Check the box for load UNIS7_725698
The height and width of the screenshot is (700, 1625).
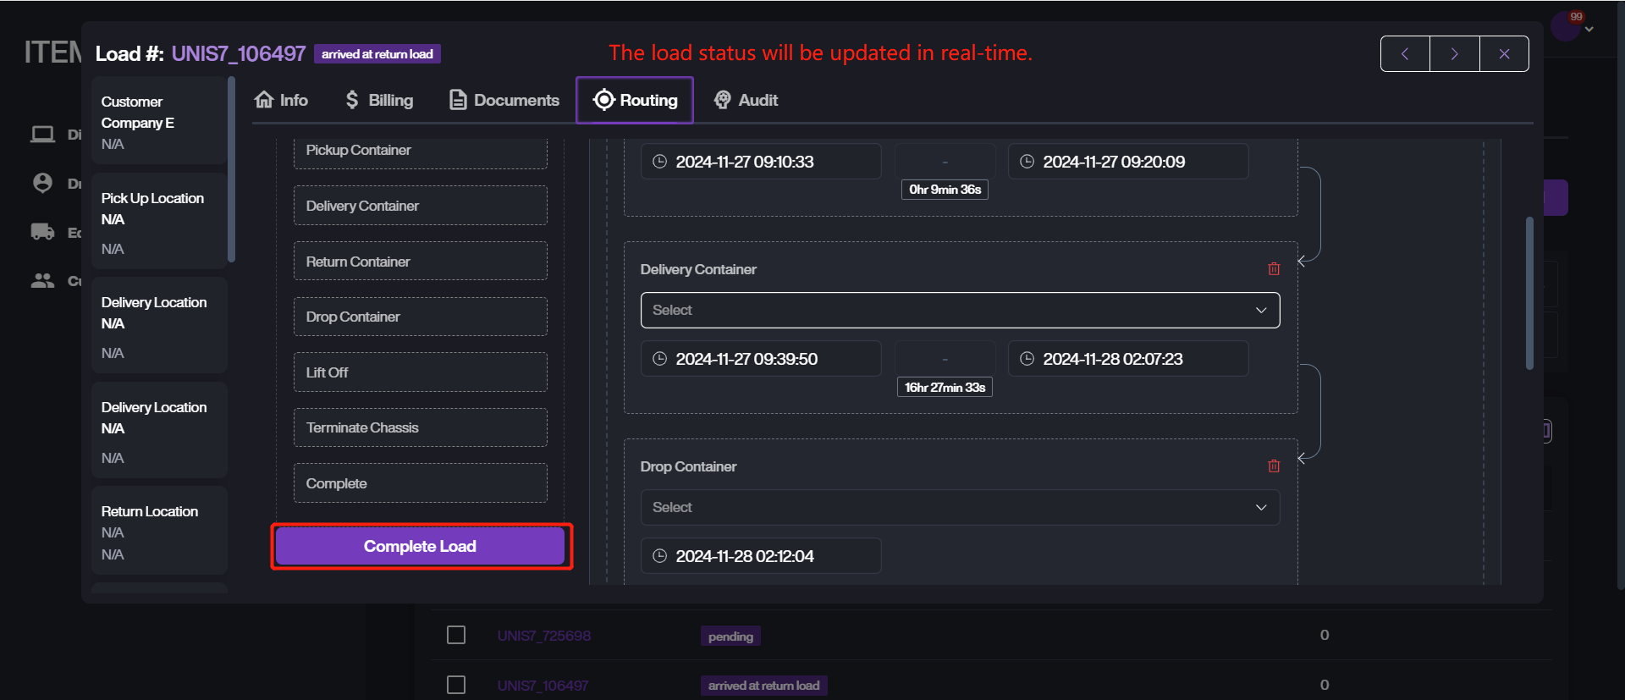(456, 635)
